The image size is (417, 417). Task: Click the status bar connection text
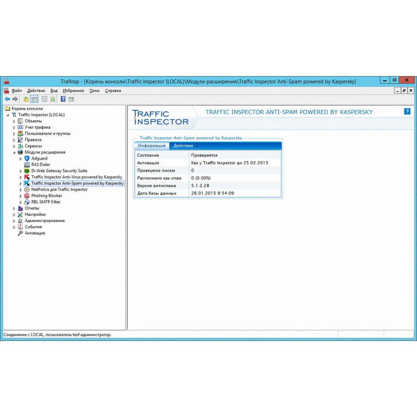[x=57, y=335]
